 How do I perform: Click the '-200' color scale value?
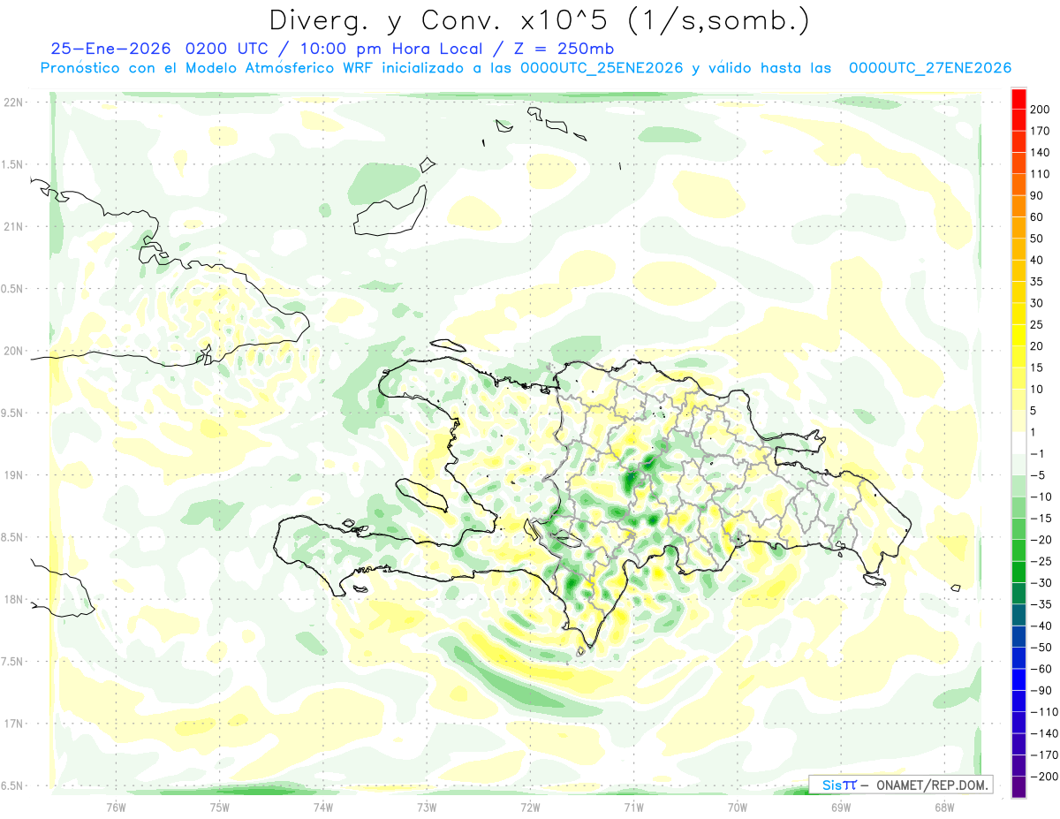click(1042, 777)
